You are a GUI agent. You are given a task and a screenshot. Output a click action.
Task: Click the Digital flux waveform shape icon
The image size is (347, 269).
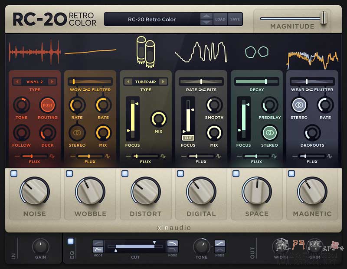tap(219, 156)
